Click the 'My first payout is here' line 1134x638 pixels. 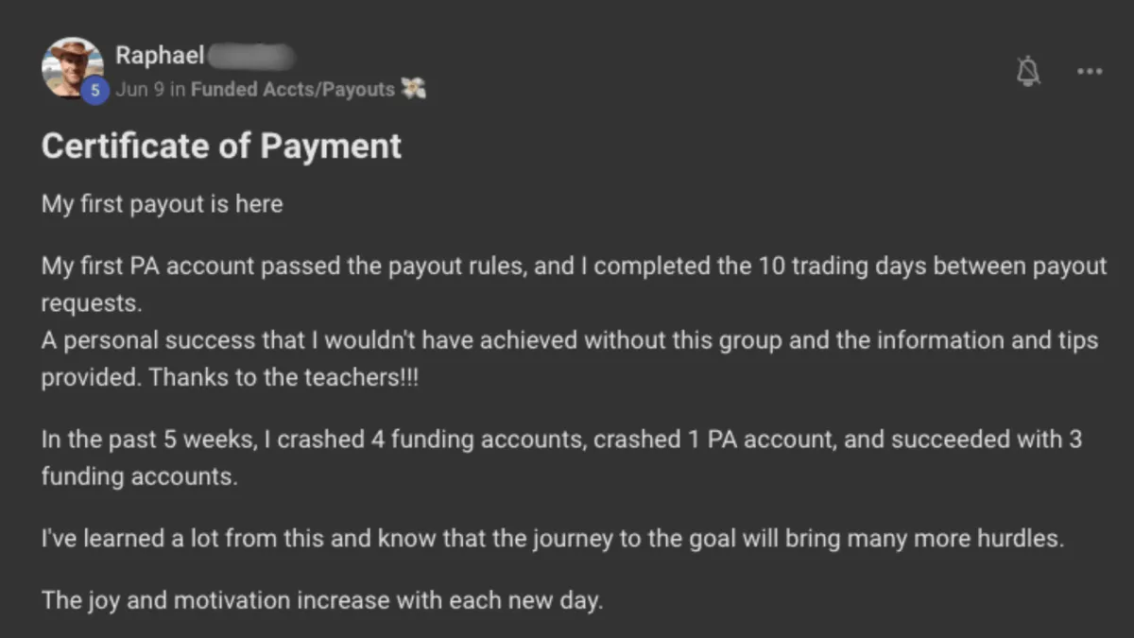(x=162, y=204)
